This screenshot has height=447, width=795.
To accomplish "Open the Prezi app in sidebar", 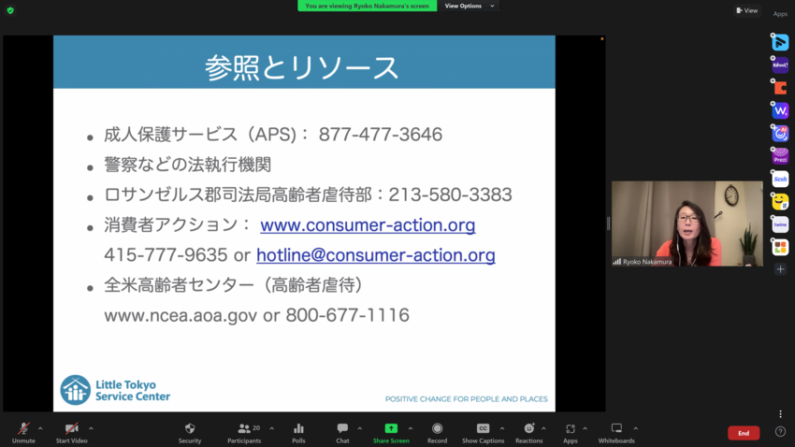I will [x=780, y=156].
